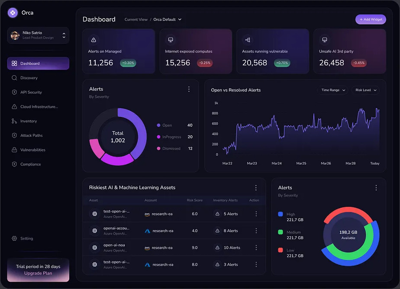
Task: Go to the Vulnerabilities section
Action: pos(32,150)
